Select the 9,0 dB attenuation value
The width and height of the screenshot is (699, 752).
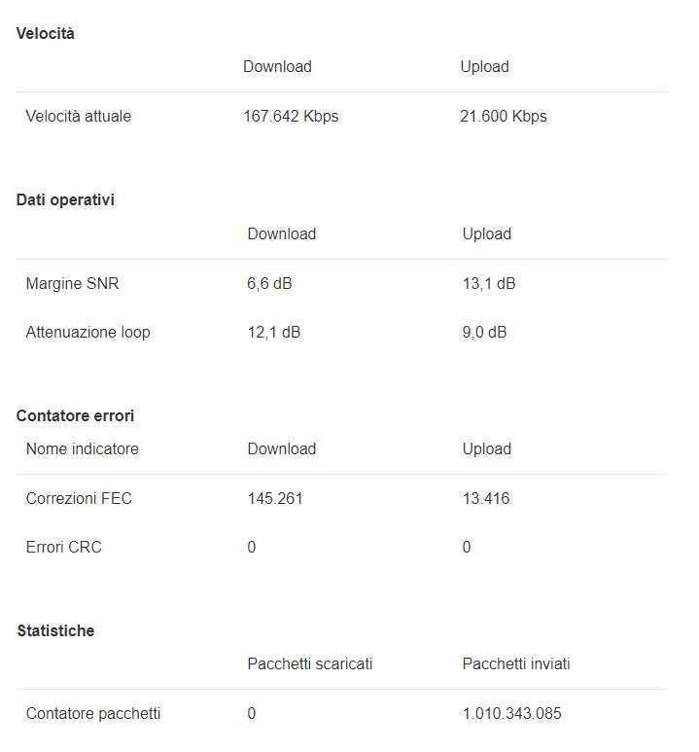(x=484, y=333)
